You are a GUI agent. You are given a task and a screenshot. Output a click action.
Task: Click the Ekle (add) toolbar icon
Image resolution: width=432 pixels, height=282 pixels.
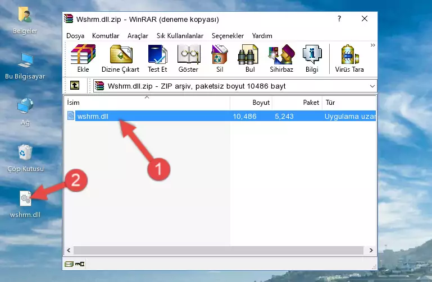pyautogui.click(x=83, y=58)
